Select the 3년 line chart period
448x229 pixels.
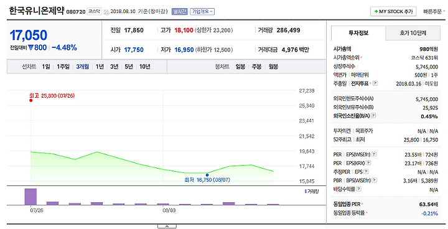pyautogui.click(x=114, y=67)
